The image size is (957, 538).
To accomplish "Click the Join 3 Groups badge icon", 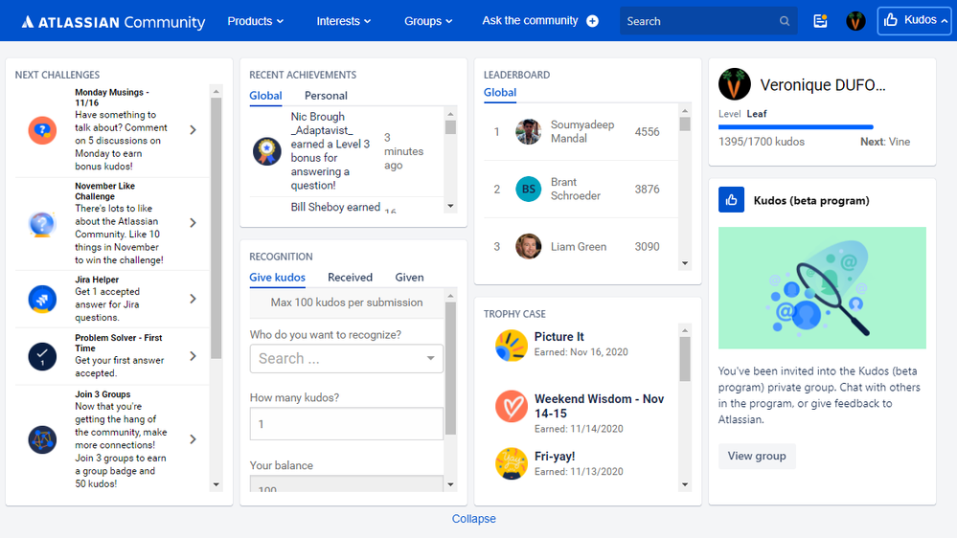I will coord(42,439).
